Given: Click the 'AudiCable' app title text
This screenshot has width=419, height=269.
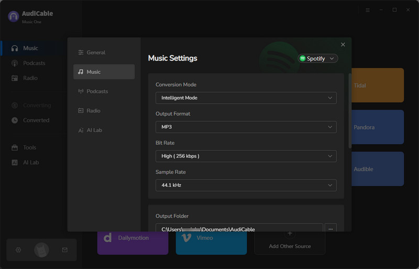Looking at the screenshot, I should (37, 14).
